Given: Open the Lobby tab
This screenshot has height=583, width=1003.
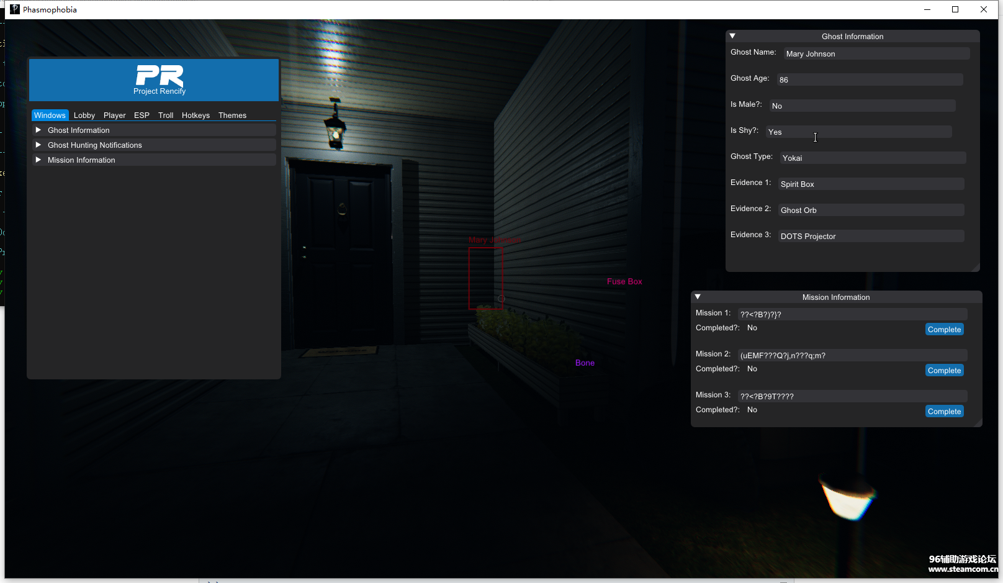Looking at the screenshot, I should (84, 115).
